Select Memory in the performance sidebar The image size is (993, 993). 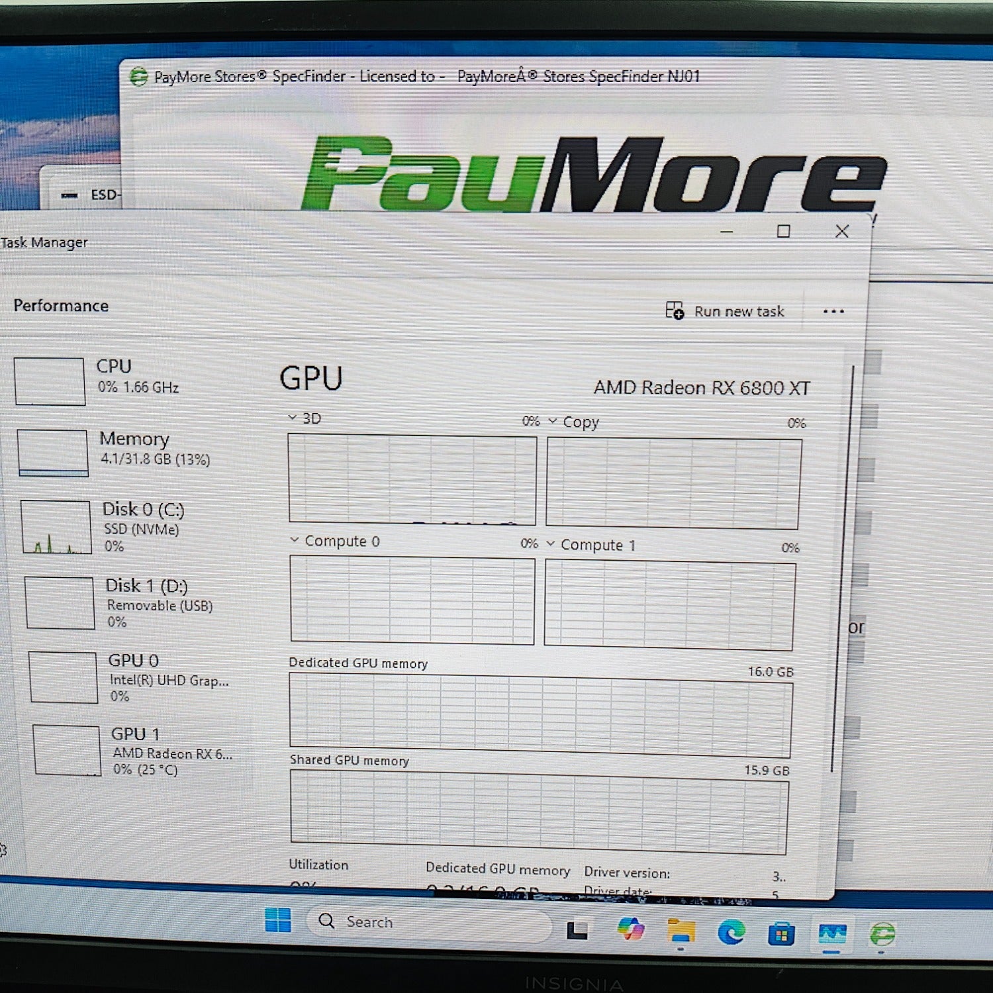(x=132, y=452)
